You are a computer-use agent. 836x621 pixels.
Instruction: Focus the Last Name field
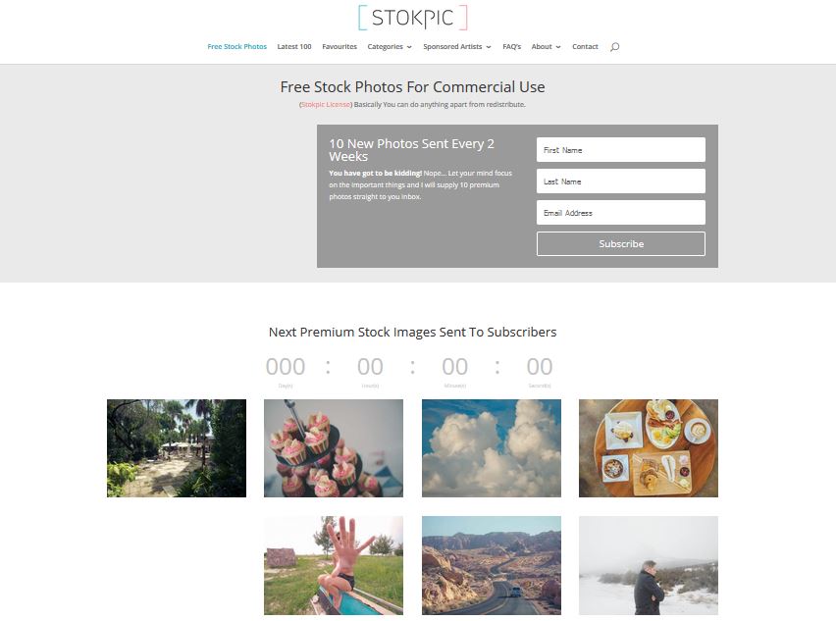pos(620,181)
